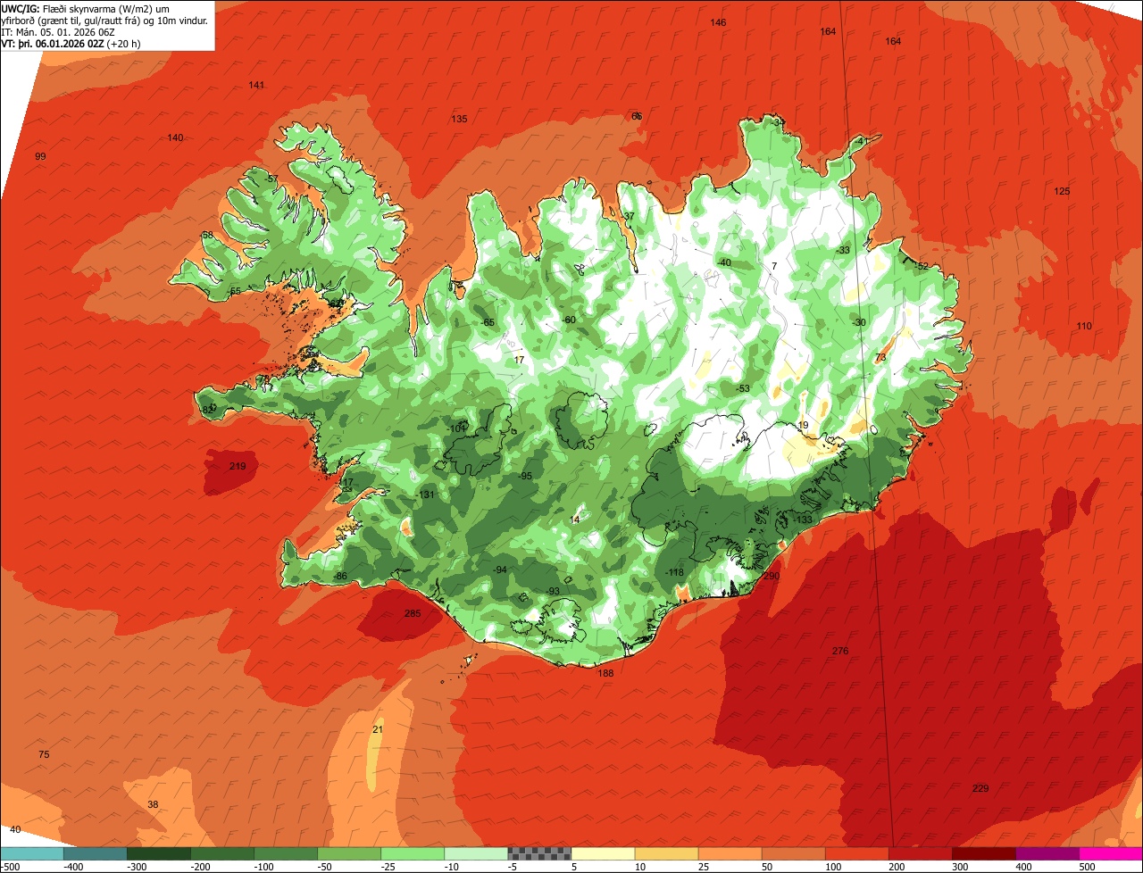Click the flux value -131 in western Iceland
The image size is (1143, 873).
(x=425, y=495)
